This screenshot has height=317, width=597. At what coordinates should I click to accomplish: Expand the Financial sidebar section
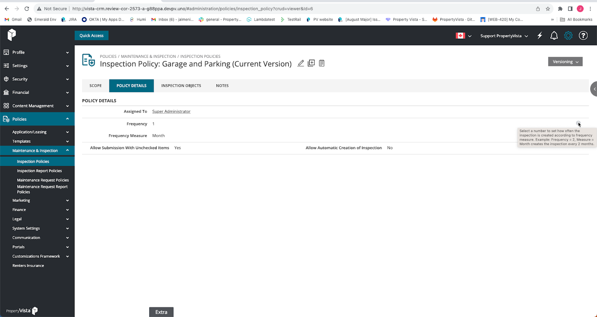pos(37,92)
